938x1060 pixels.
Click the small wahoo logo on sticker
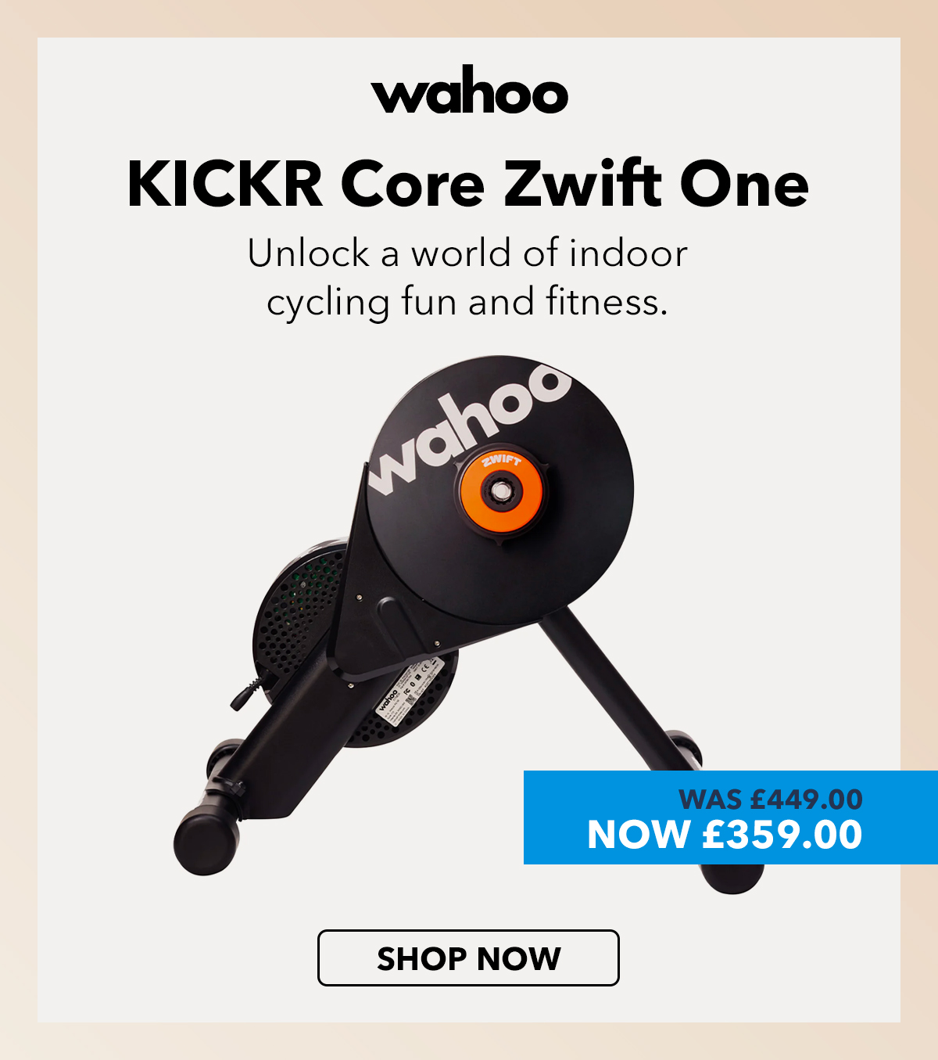(388, 697)
